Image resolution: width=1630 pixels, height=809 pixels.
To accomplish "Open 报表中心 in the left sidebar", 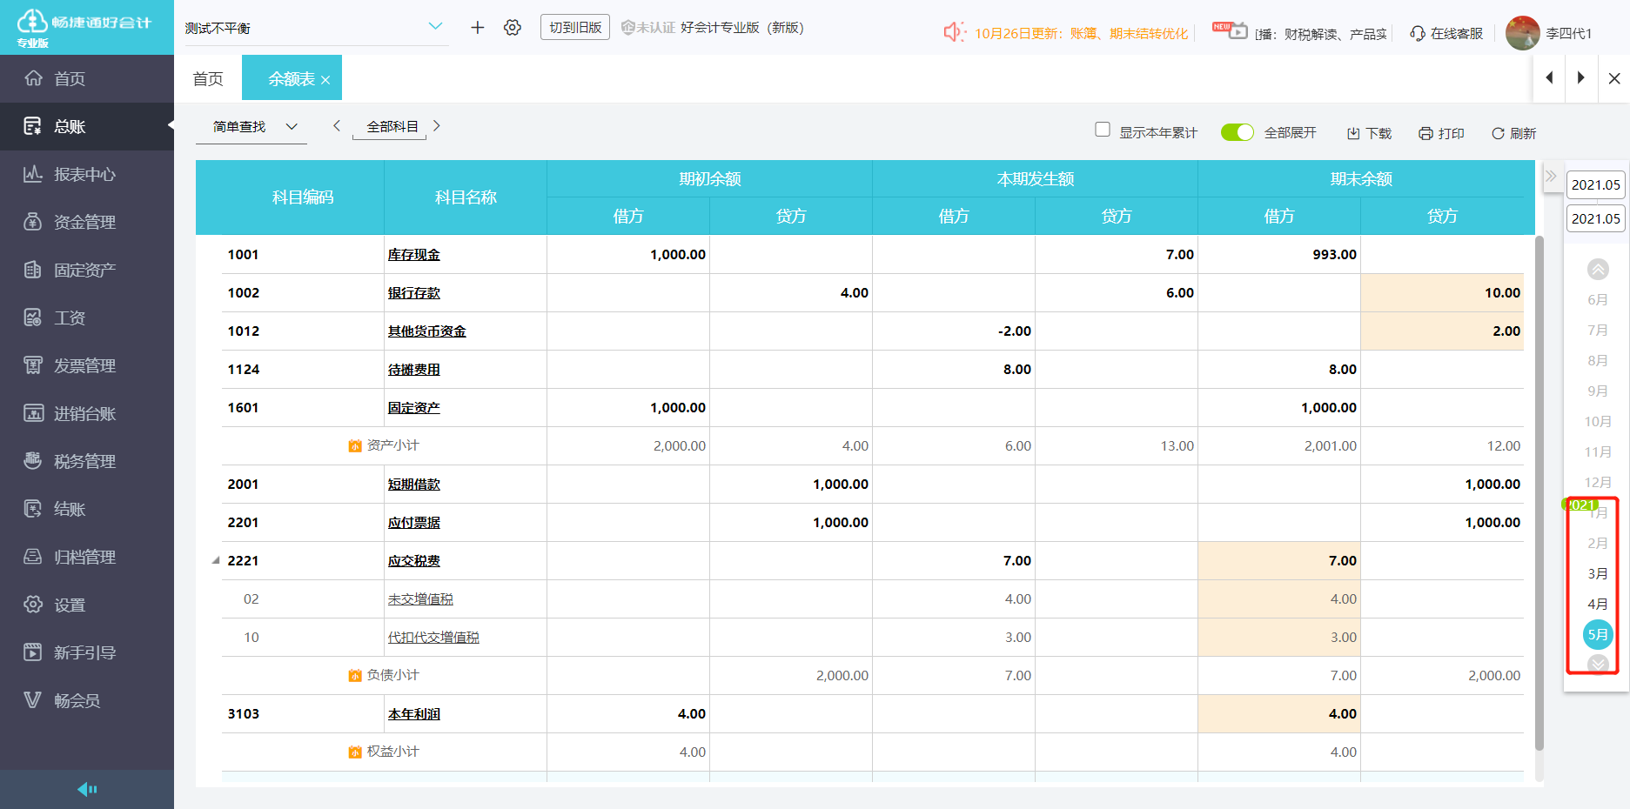I will [84, 174].
